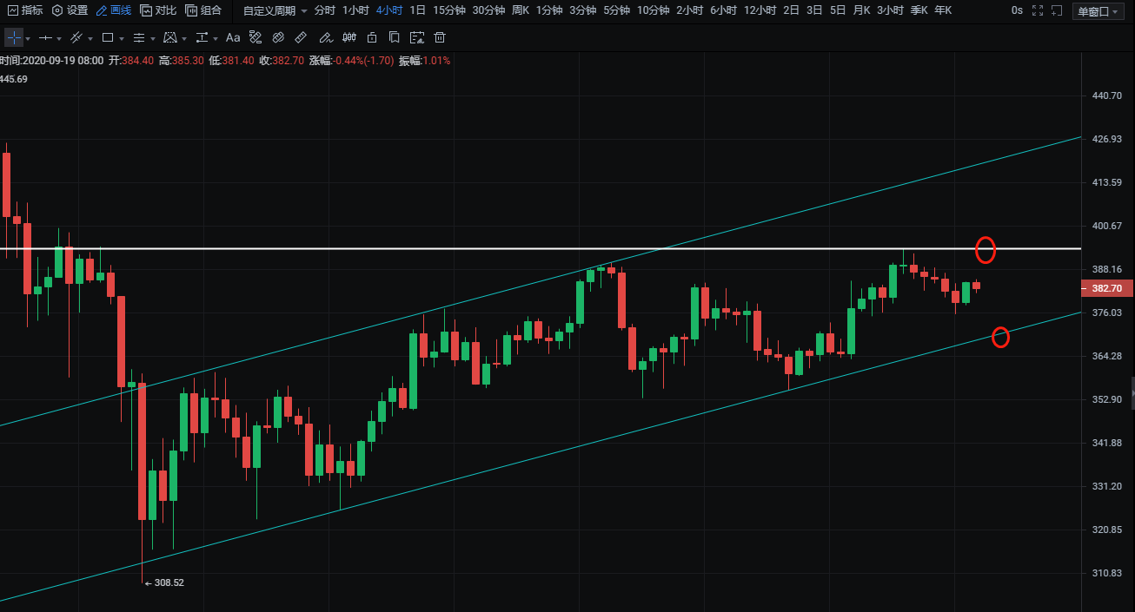Click the ruler measurement tool icon
1135x612 pixels.
coord(301,38)
